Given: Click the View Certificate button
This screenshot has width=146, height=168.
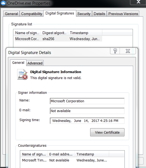Looking at the screenshot, I should pyautogui.click(x=107, y=132).
